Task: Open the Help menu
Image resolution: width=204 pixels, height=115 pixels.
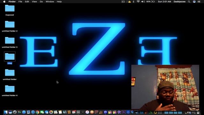Action: point(59,2)
